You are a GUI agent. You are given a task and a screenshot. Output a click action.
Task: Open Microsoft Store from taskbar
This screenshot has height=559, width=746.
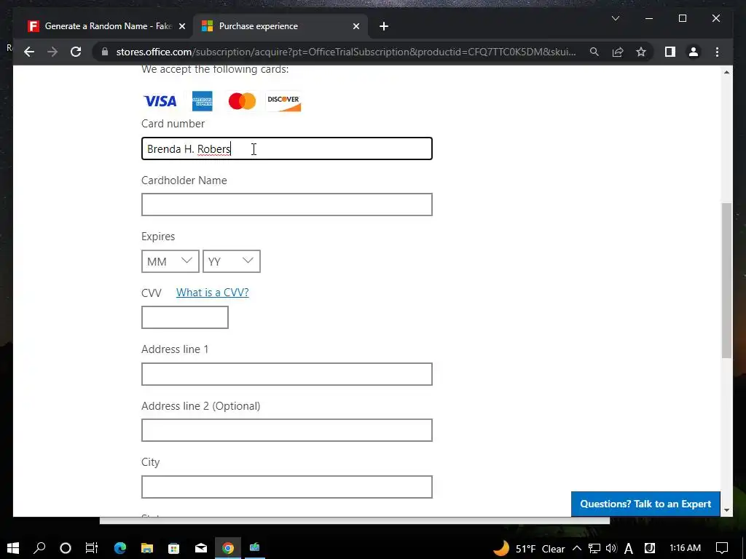point(174,548)
